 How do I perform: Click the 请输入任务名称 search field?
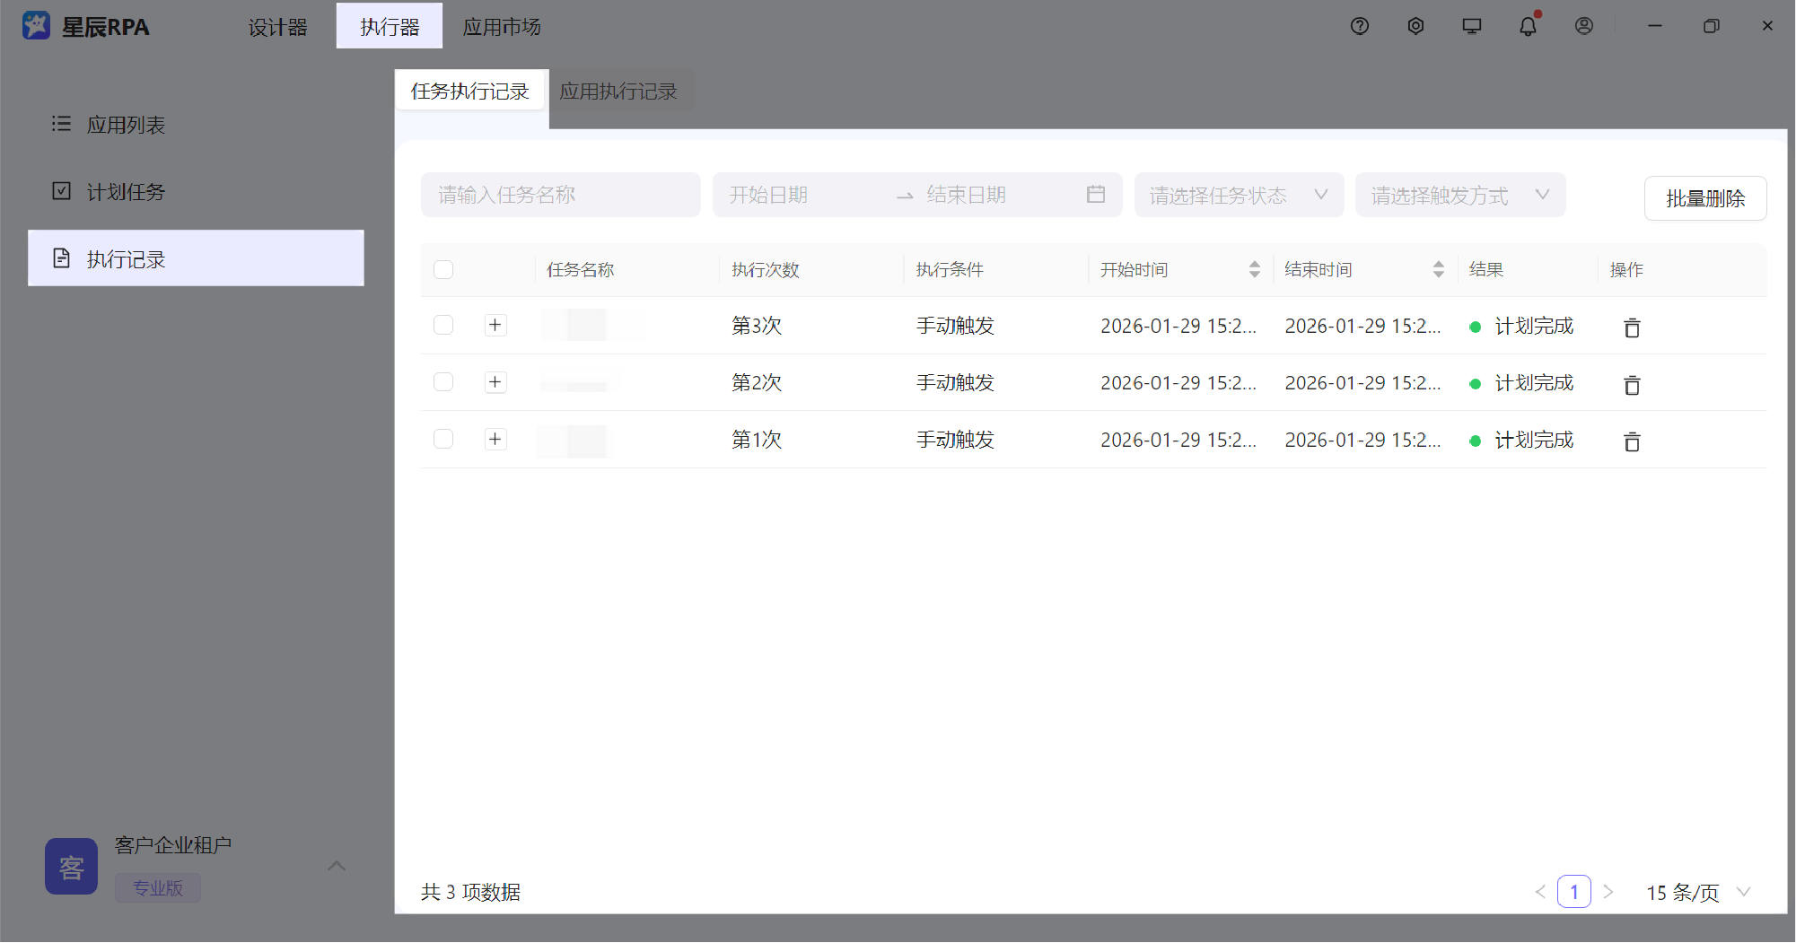(x=560, y=195)
